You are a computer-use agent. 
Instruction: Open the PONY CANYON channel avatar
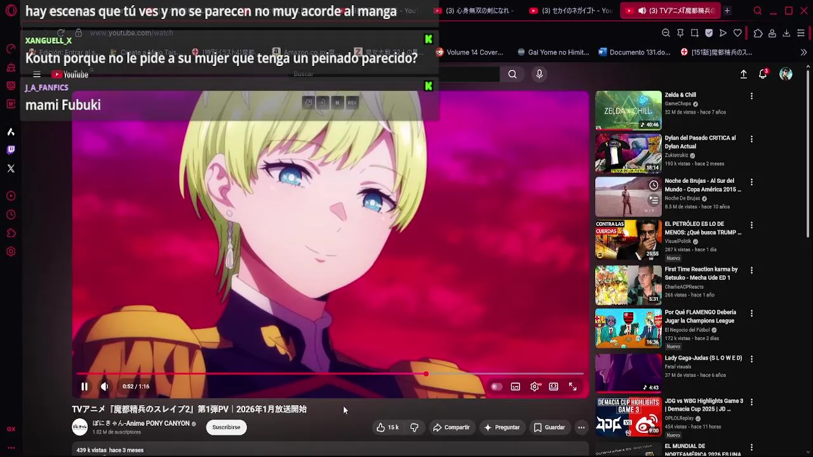point(79,427)
